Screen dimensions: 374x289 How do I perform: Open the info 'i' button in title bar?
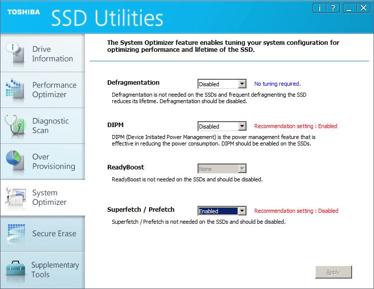(320, 8)
